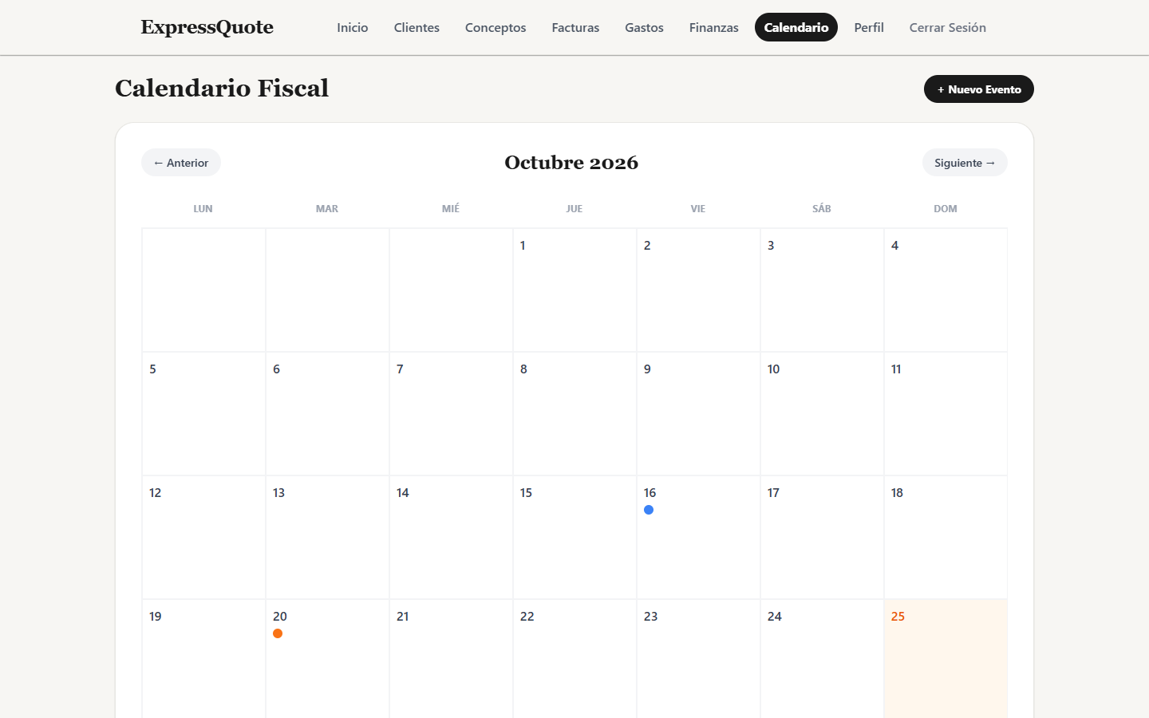Open day 8 cell
The image size is (1149, 718).
(574, 414)
